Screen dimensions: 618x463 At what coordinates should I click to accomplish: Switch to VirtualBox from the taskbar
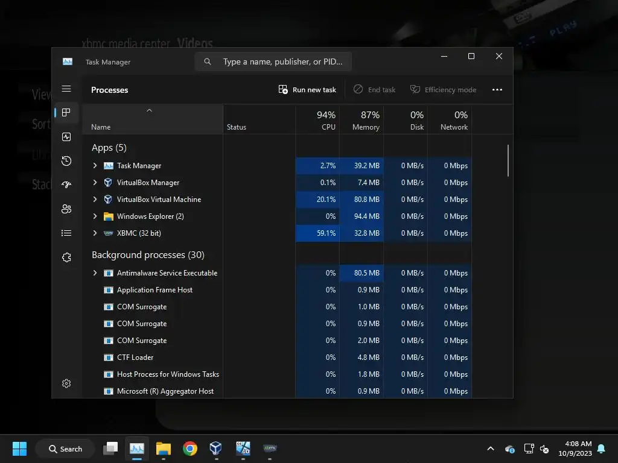tap(215, 449)
